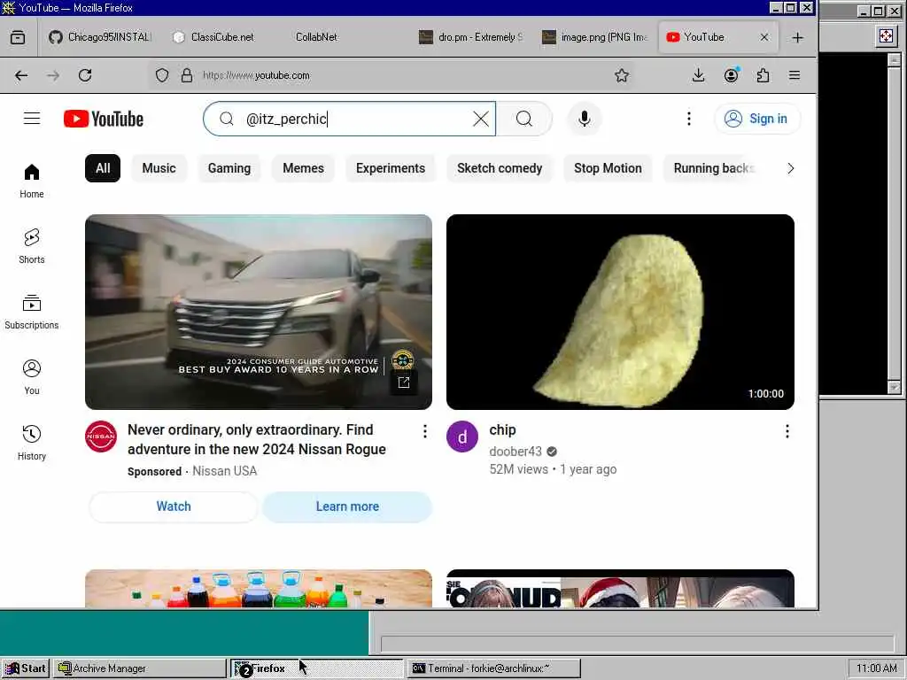Open Shorts in the sidebar
Viewport: 907px width, 680px height.
(x=32, y=246)
